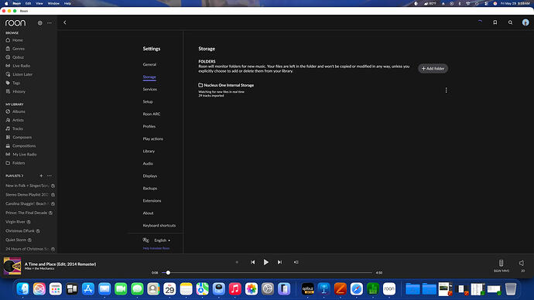Open Setup settings tab
Image resolution: width=534 pixels, height=300 pixels.
coord(148,102)
